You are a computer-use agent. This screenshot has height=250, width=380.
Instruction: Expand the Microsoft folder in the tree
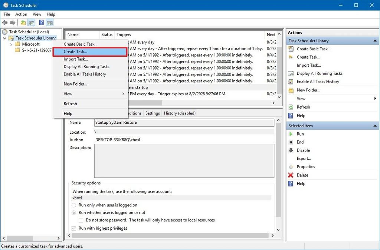click(x=11, y=44)
